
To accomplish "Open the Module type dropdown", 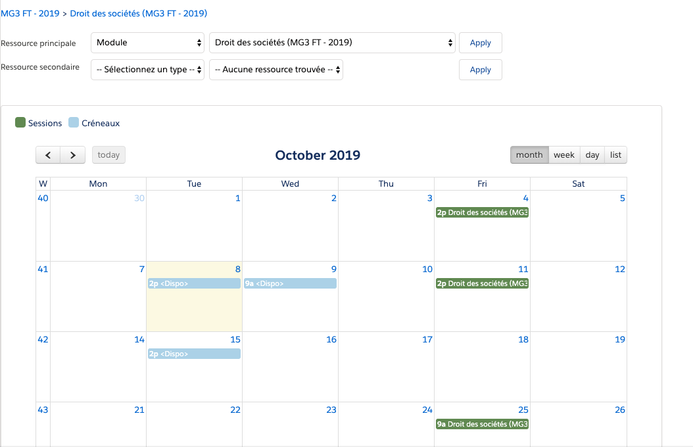I will [x=147, y=43].
